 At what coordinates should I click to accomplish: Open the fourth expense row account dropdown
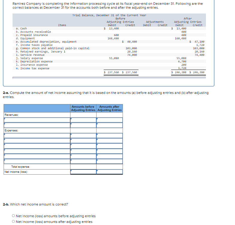[x=37, y=151]
